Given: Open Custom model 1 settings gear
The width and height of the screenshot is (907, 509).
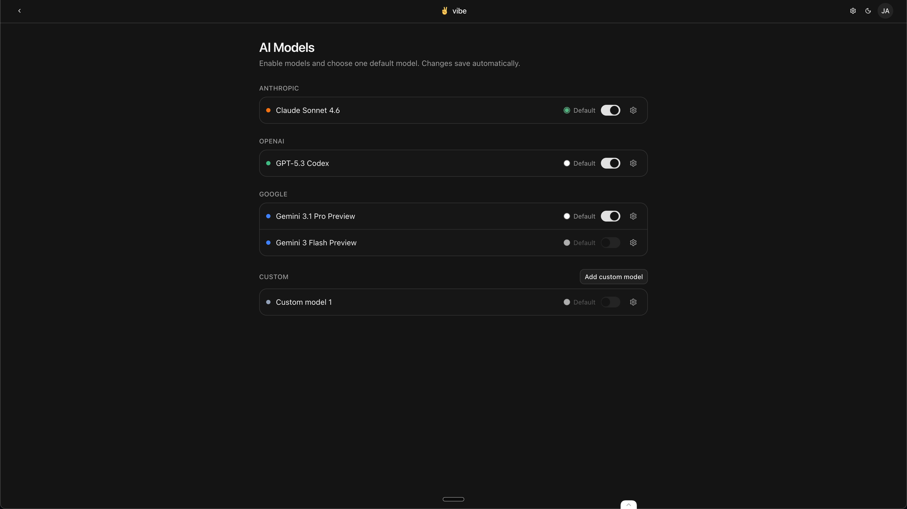Looking at the screenshot, I should point(633,302).
